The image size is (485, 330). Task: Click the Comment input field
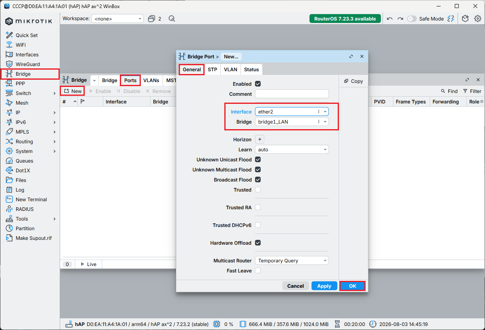coord(292,94)
